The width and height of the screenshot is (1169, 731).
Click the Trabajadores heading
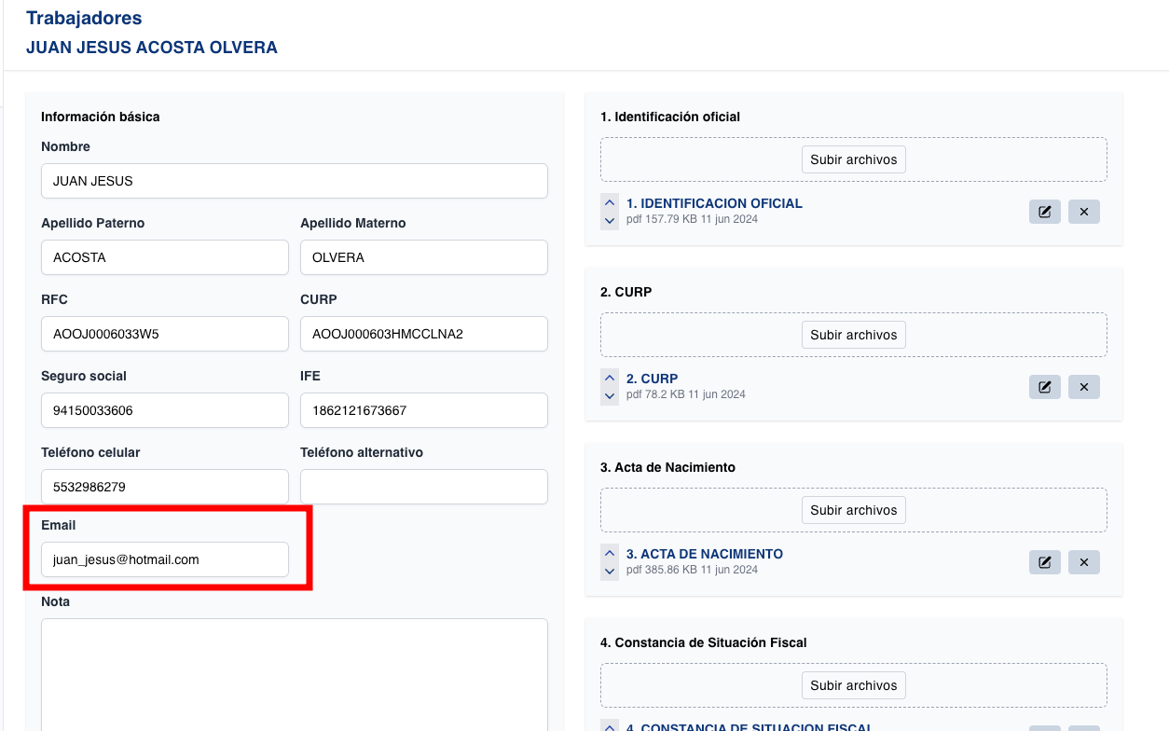click(82, 18)
